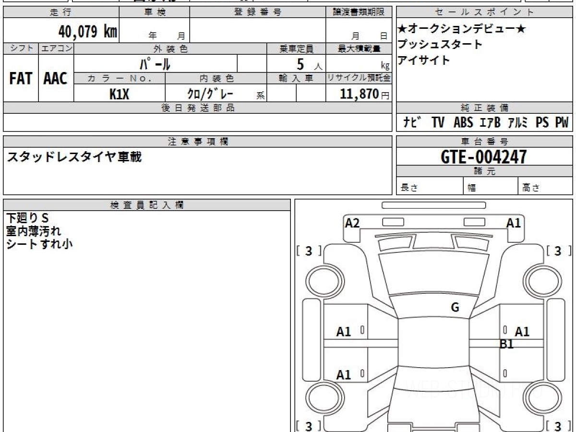Click the AAC air conditioner cell
The height and width of the screenshot is (432, 576).
[56, 79]
